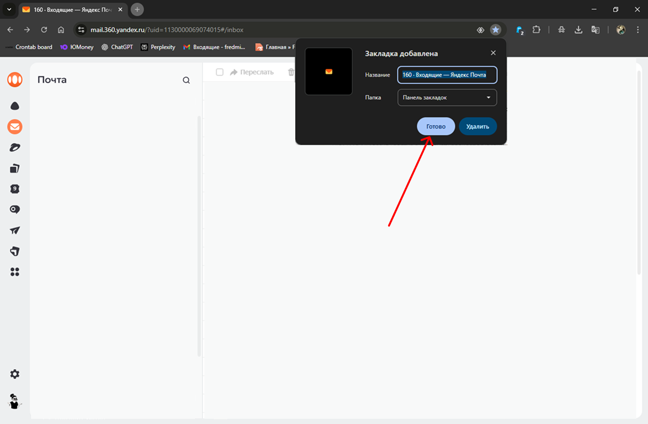Expand the Папка dropdown with Панель закладок
Image resolution: width=648 pixels, height=424 pixels.
(447, 98)
